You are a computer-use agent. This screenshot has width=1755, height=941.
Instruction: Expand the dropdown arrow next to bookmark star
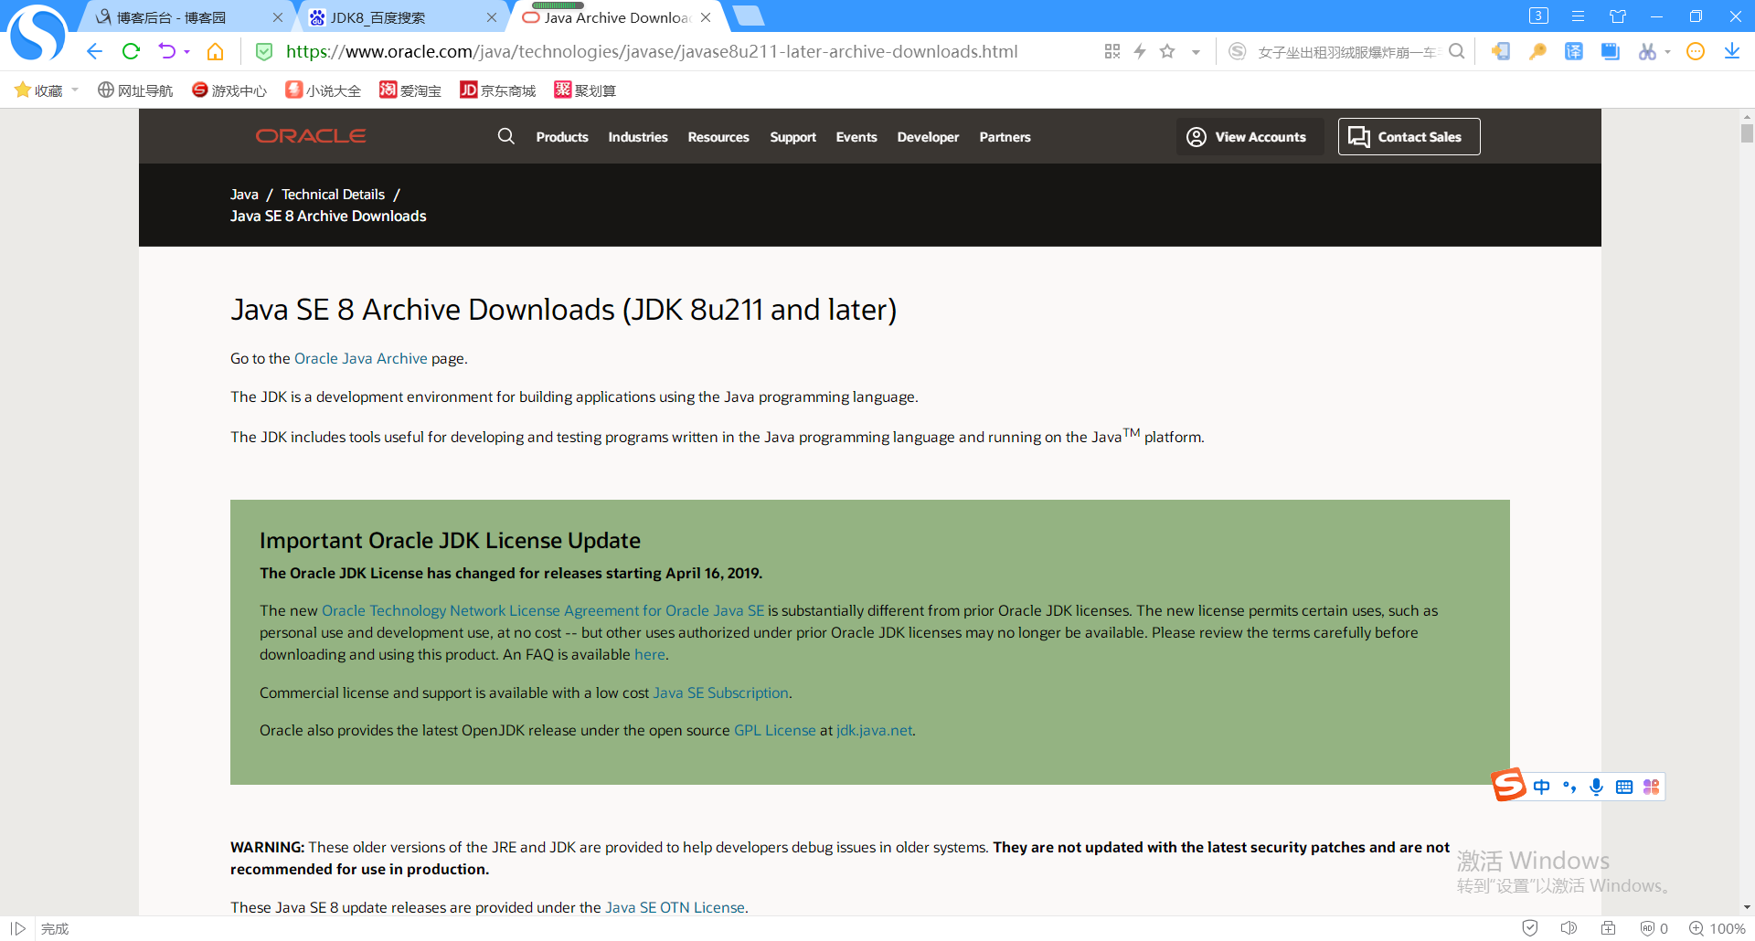1196,52
